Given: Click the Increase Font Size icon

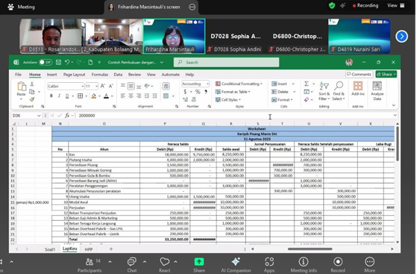Looking at the screenshot, I should coord(103,86).
